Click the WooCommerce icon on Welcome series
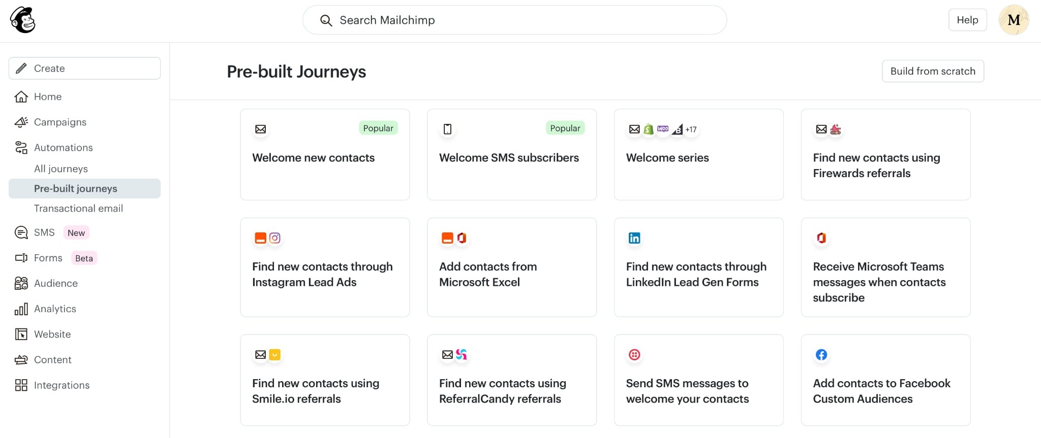 pyautogui.click(x=663, y=129)
